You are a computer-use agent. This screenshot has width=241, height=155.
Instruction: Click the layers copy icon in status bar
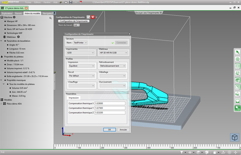pos(215,152)
